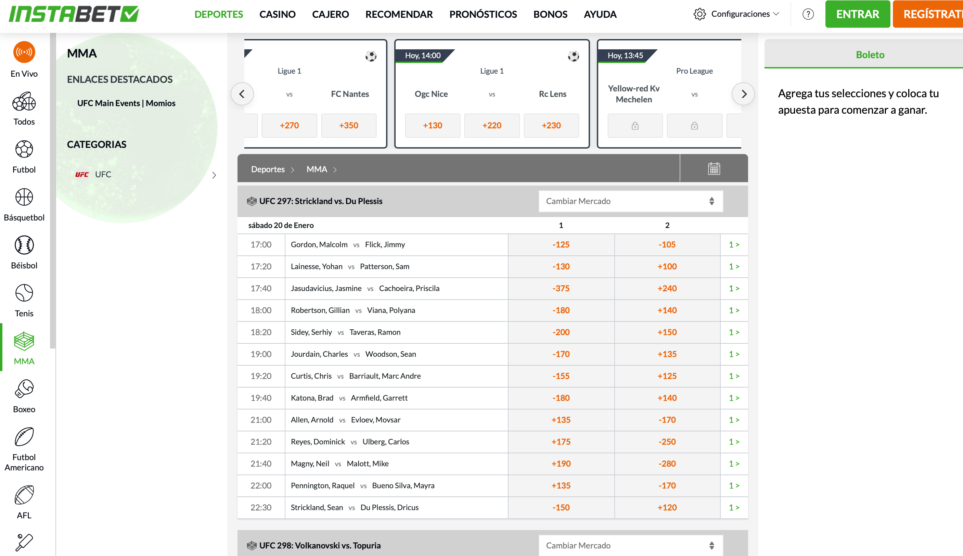Select +350 odds for FC Nantes
Image resolution: width=963 pixels, height=556 pixels.
pyautogui.click(x=348, y=125)
